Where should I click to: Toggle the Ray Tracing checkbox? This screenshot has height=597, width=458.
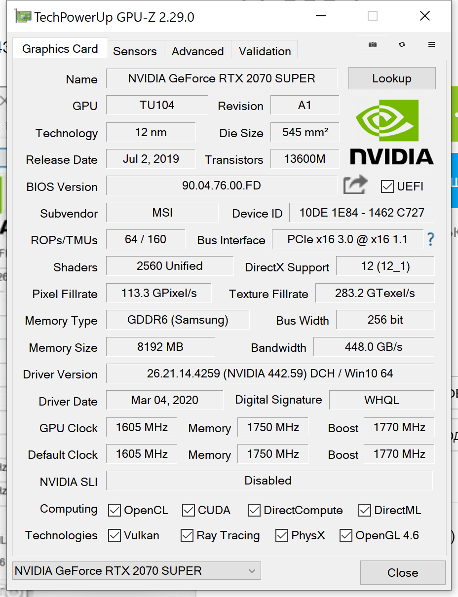[187, 535]
